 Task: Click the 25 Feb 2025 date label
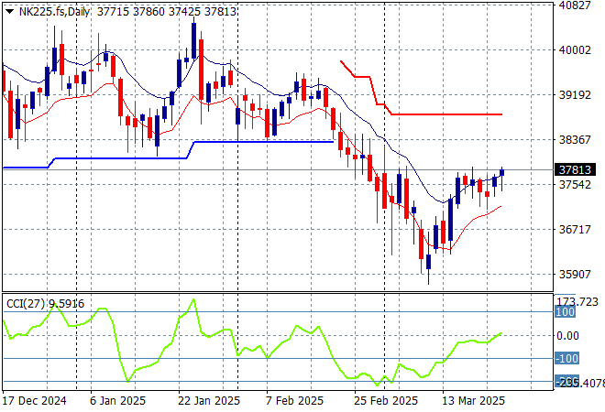[385, 400]
